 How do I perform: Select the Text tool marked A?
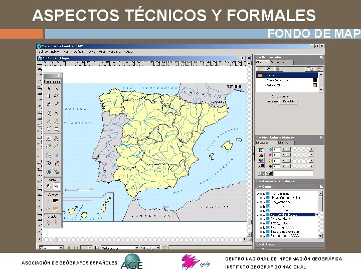[x=57, y=113]
